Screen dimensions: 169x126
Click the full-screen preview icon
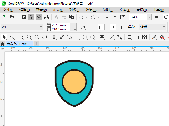[156, 17]
